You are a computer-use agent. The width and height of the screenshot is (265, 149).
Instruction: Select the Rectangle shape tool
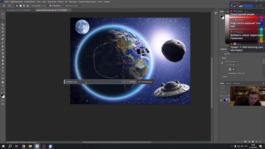3,78
